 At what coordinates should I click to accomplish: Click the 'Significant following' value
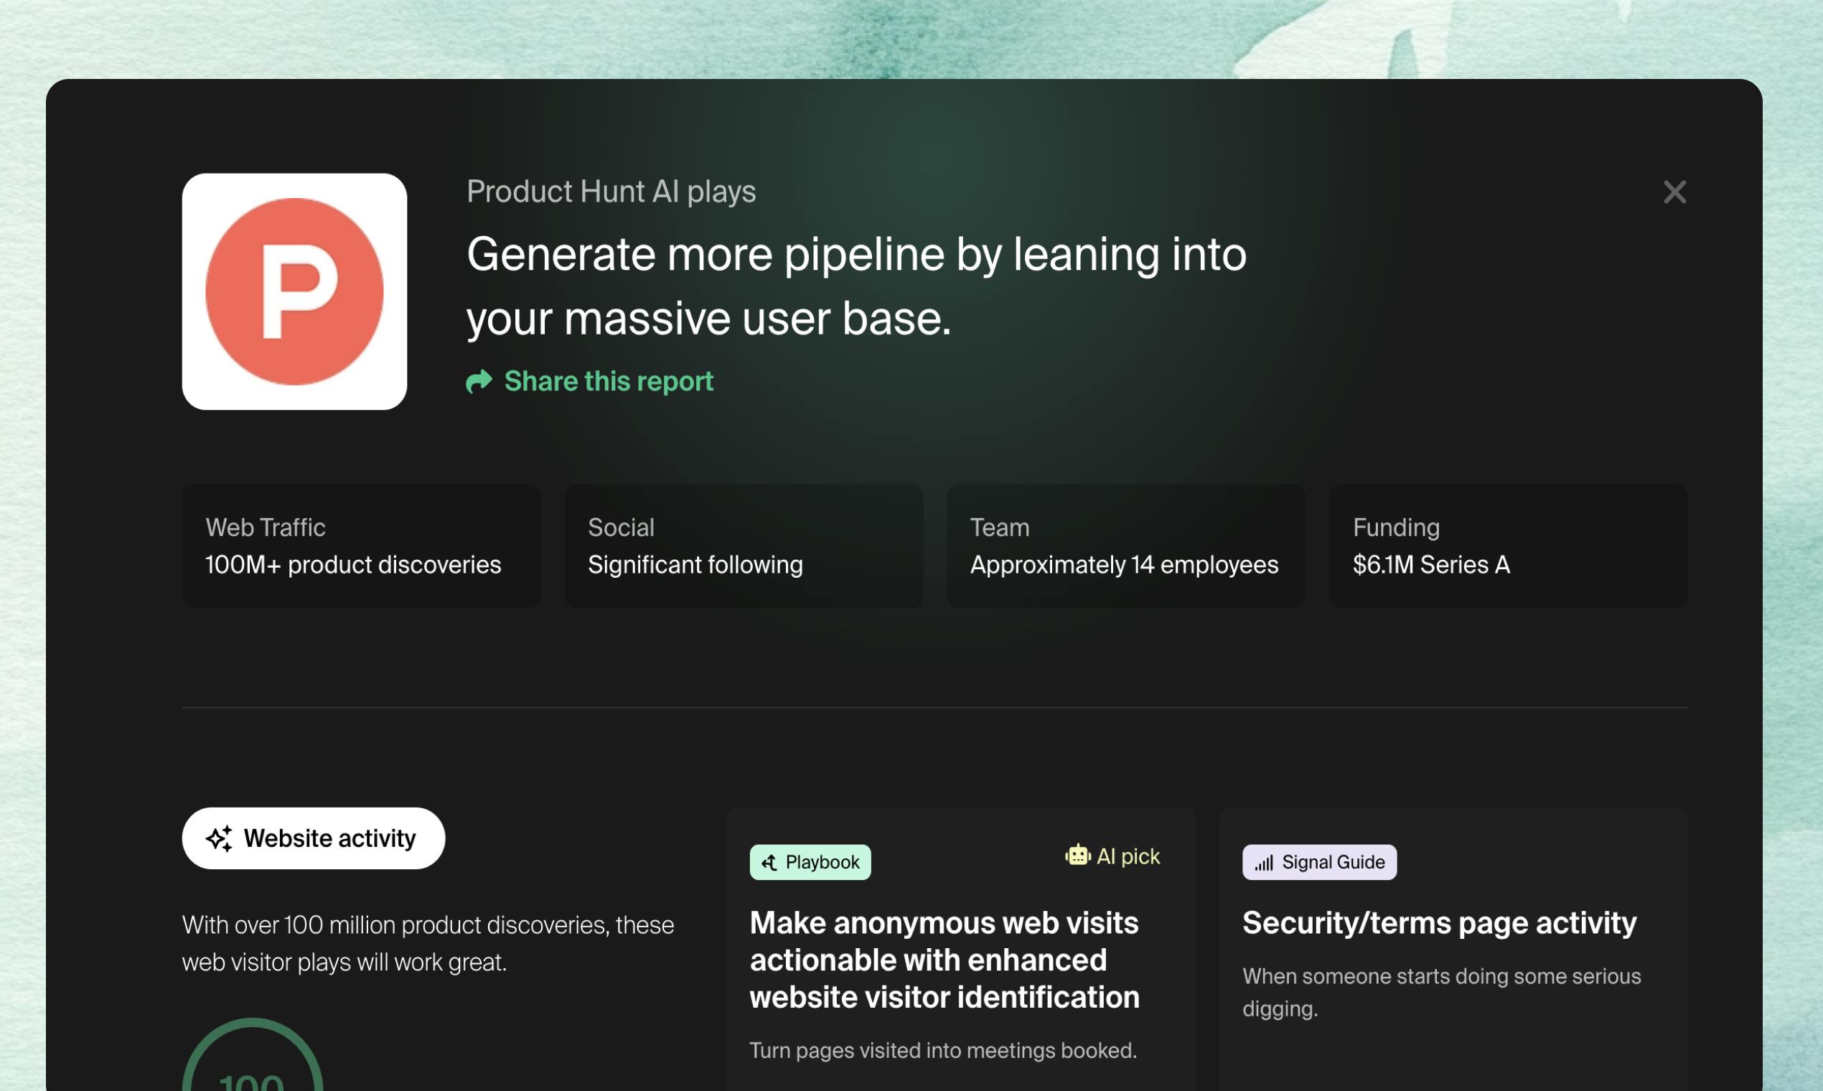(695, 565)
